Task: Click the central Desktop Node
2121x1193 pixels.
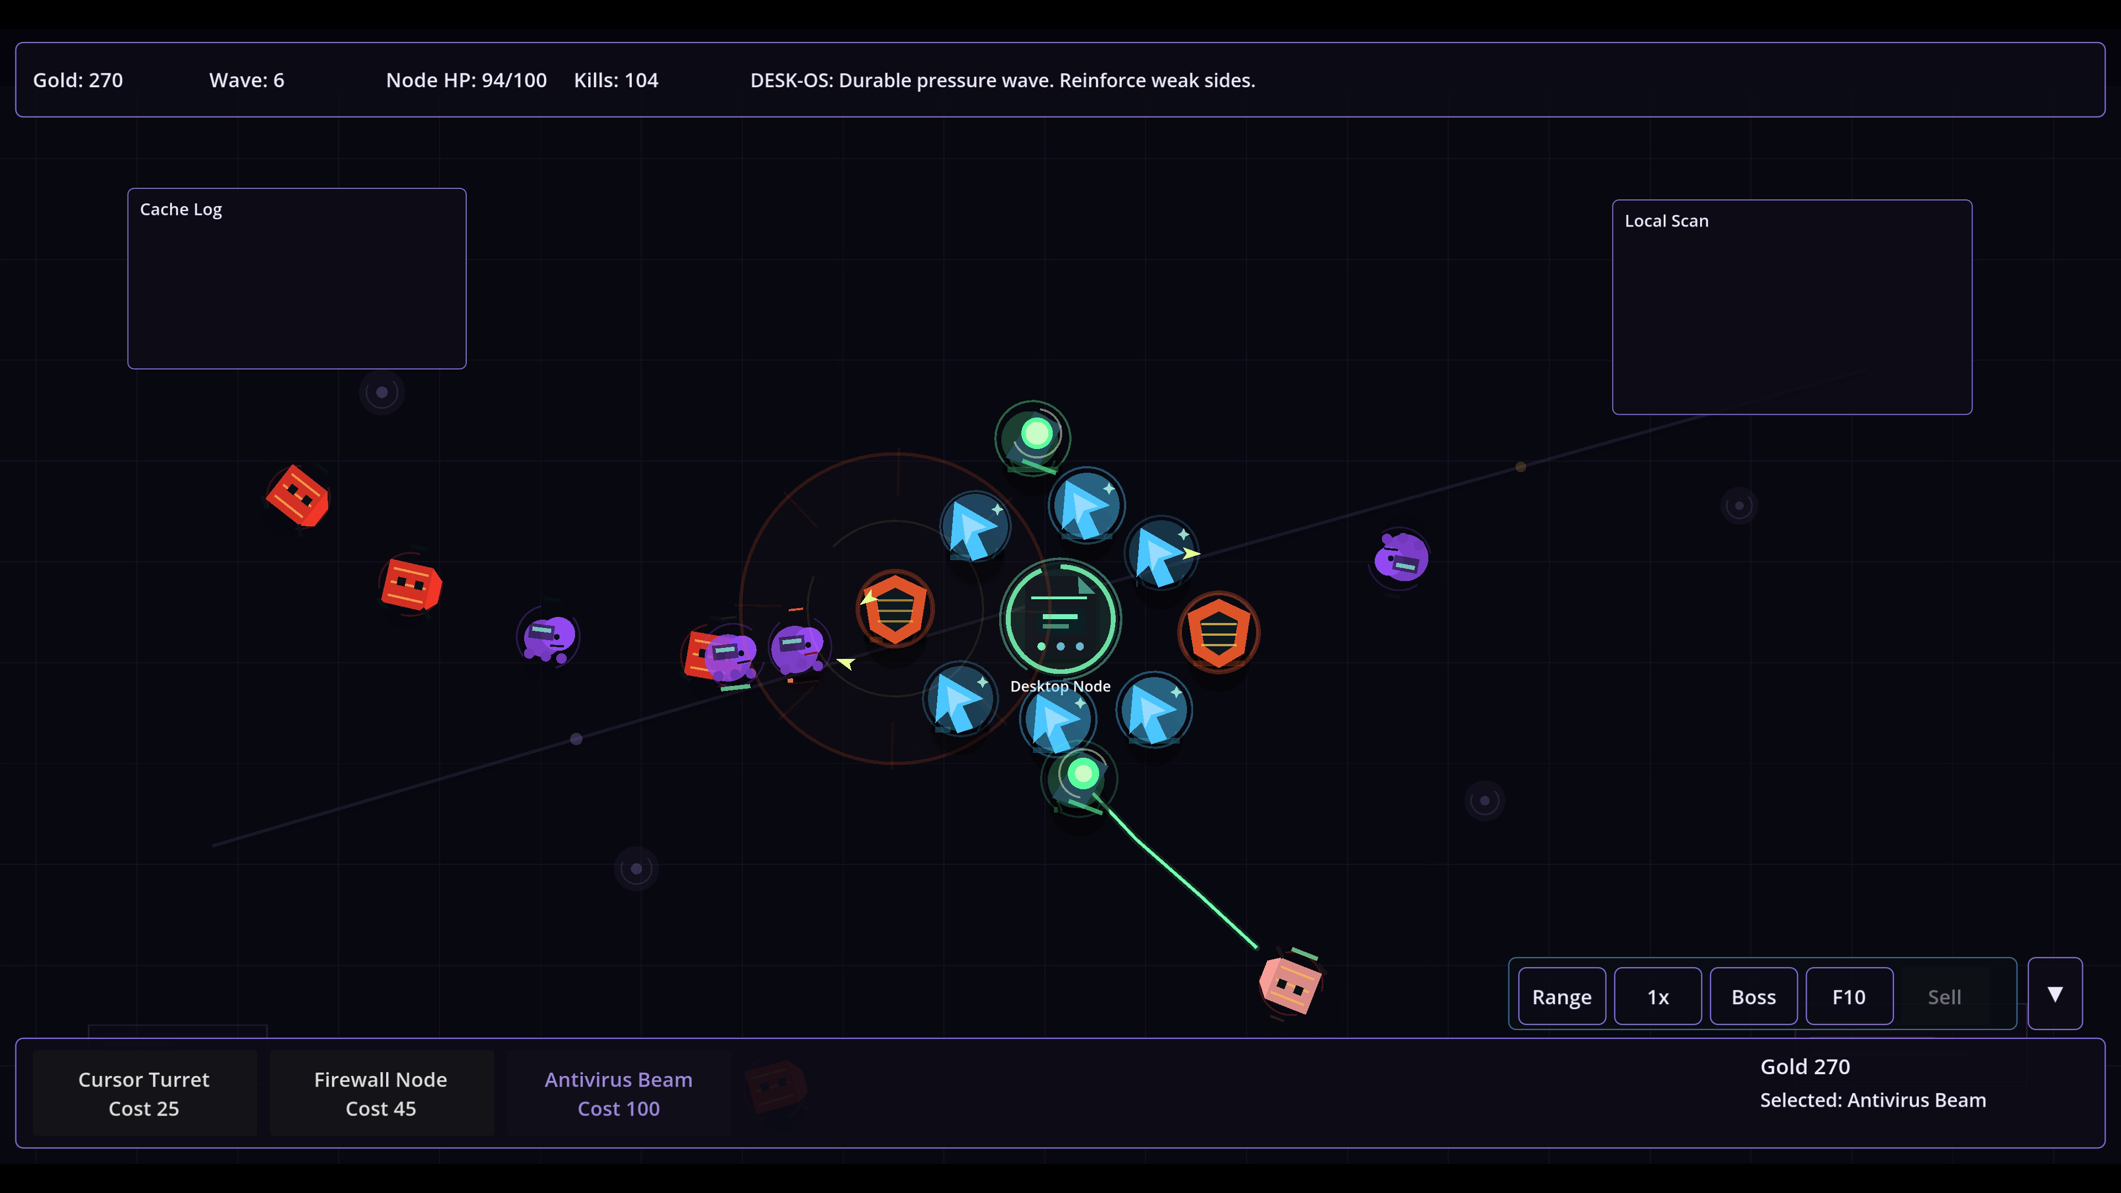Action: (1060, 619)
